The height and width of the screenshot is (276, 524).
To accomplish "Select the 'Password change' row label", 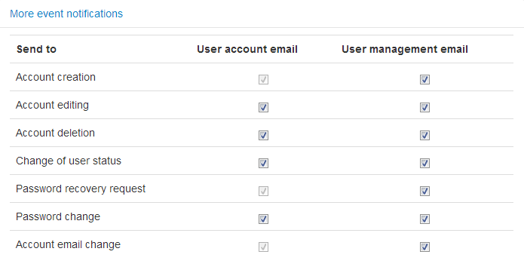I will click(58, 217).
